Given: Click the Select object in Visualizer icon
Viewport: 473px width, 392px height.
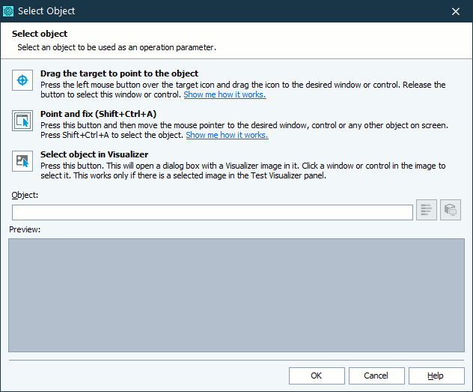Looking at the screenshot, I should [x=22, y=160].
